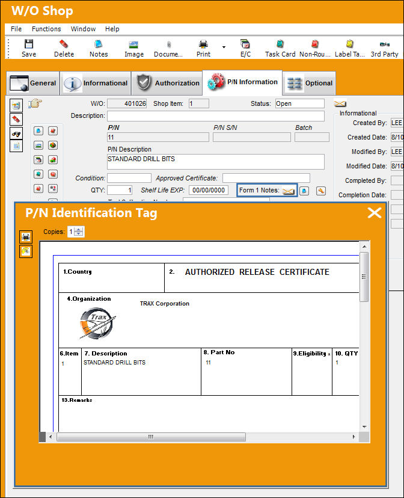The image size is (404, 498).
Task: Click the Created By field
Action: [x=397, y=123]
